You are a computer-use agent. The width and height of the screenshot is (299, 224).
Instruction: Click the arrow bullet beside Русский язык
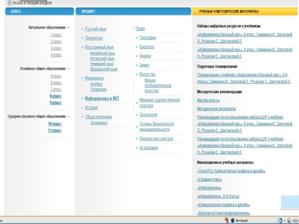pyautogui.click(x=82, y=29)
